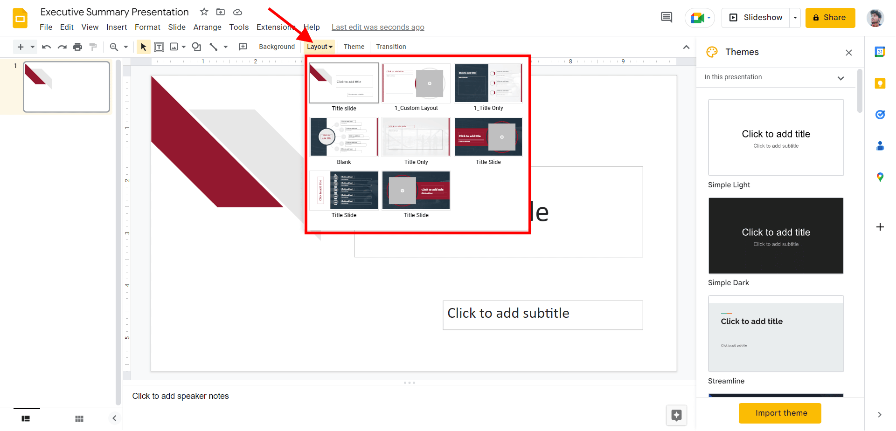Select the paint format tool

click(93, 47)
